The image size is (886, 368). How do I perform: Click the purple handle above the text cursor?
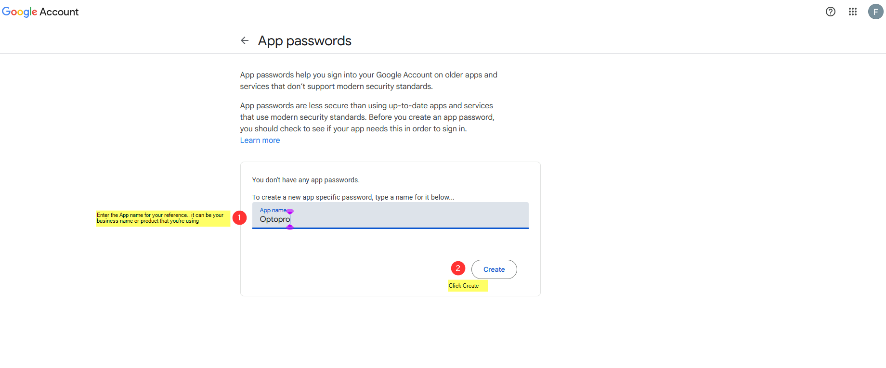[290, 211]
